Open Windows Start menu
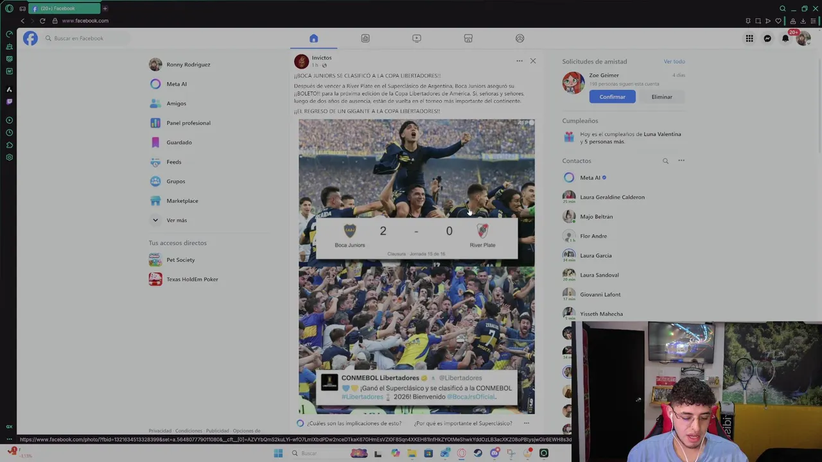 pos(278,453)
